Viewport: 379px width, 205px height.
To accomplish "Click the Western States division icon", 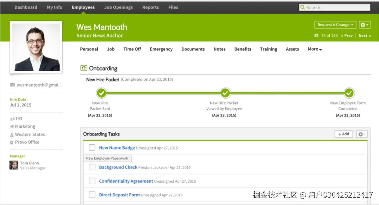I will [x=12, y=135].
